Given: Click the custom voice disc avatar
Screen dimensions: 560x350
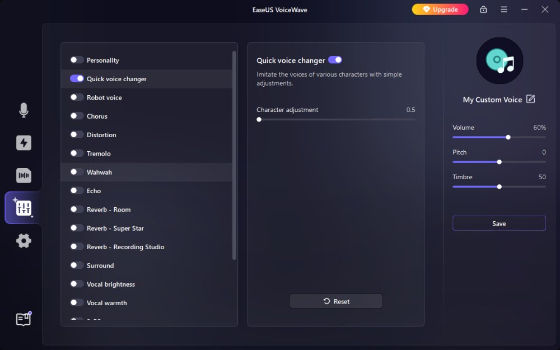Looking at the screenshot, I should pyautogui.click(x=500, y=60).
